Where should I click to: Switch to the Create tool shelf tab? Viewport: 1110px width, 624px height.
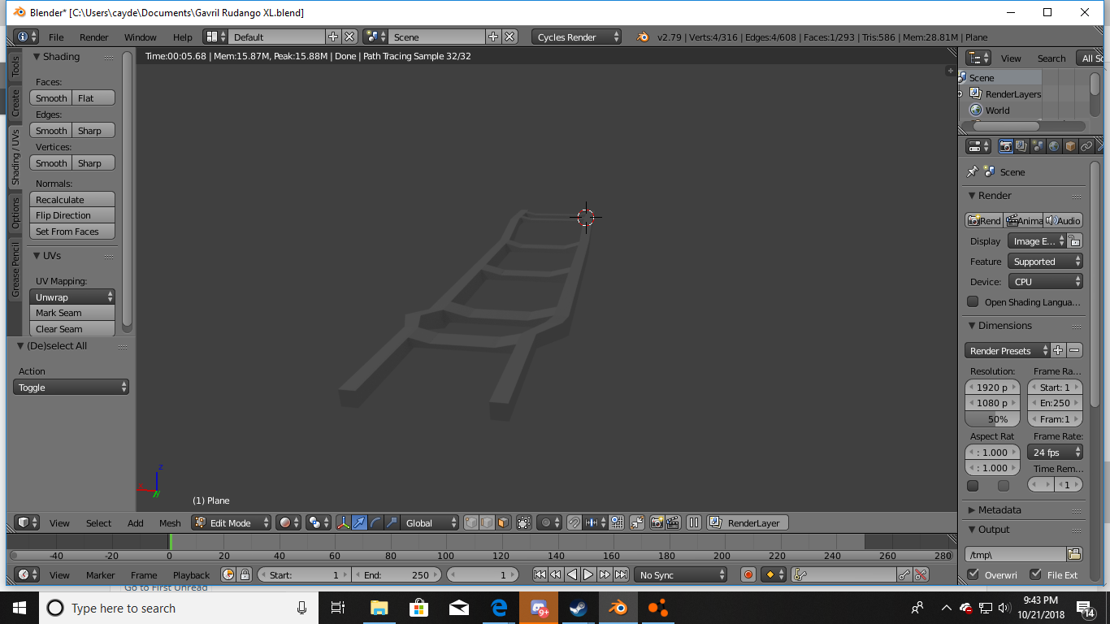tap(15, 102)
